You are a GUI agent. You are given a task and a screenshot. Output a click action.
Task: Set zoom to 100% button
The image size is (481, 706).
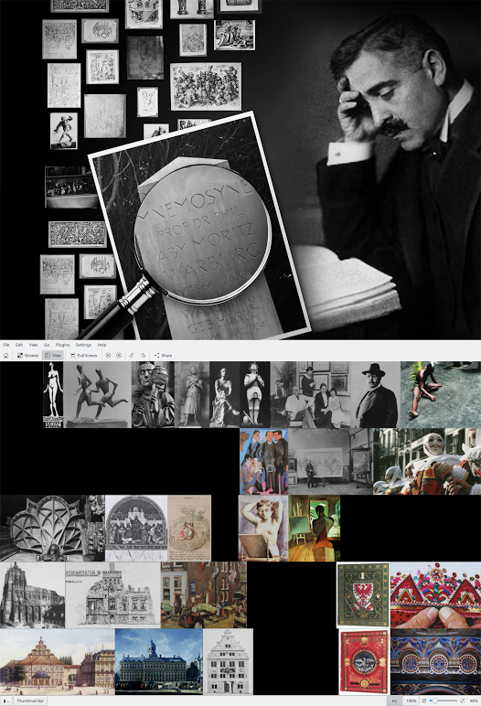pos(411,701)
